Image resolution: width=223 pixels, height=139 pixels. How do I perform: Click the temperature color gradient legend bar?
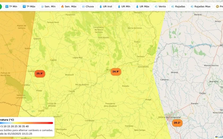pyautogui.click(x=27, y=123)
